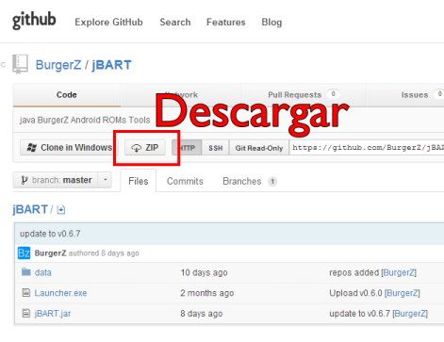Select the Commits tab
The width and height of the screenshot is (444, 342).
tap(185, 181)
